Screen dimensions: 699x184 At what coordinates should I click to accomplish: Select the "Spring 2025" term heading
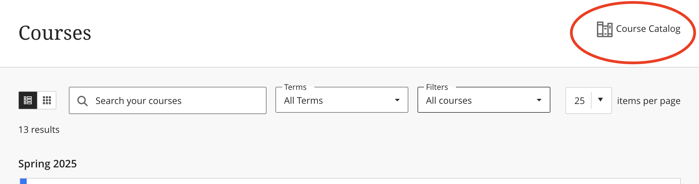[x=47, y=164]
